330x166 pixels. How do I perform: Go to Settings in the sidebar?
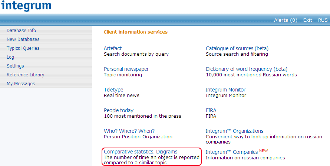(x=15, y=66)
